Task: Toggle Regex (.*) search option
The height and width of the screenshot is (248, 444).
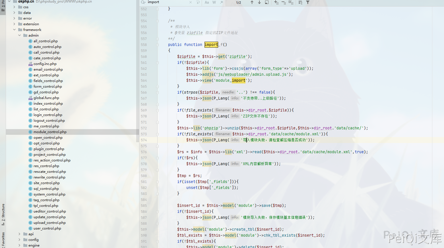Action: point(222,2)
